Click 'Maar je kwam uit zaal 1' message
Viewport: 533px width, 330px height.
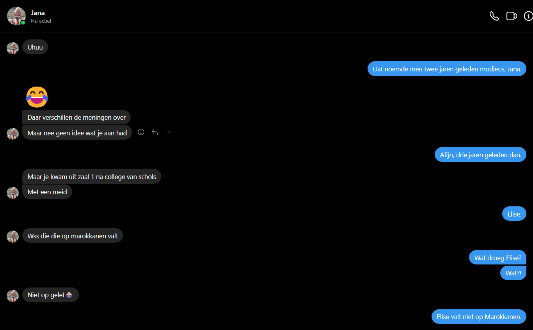(92, 177)
